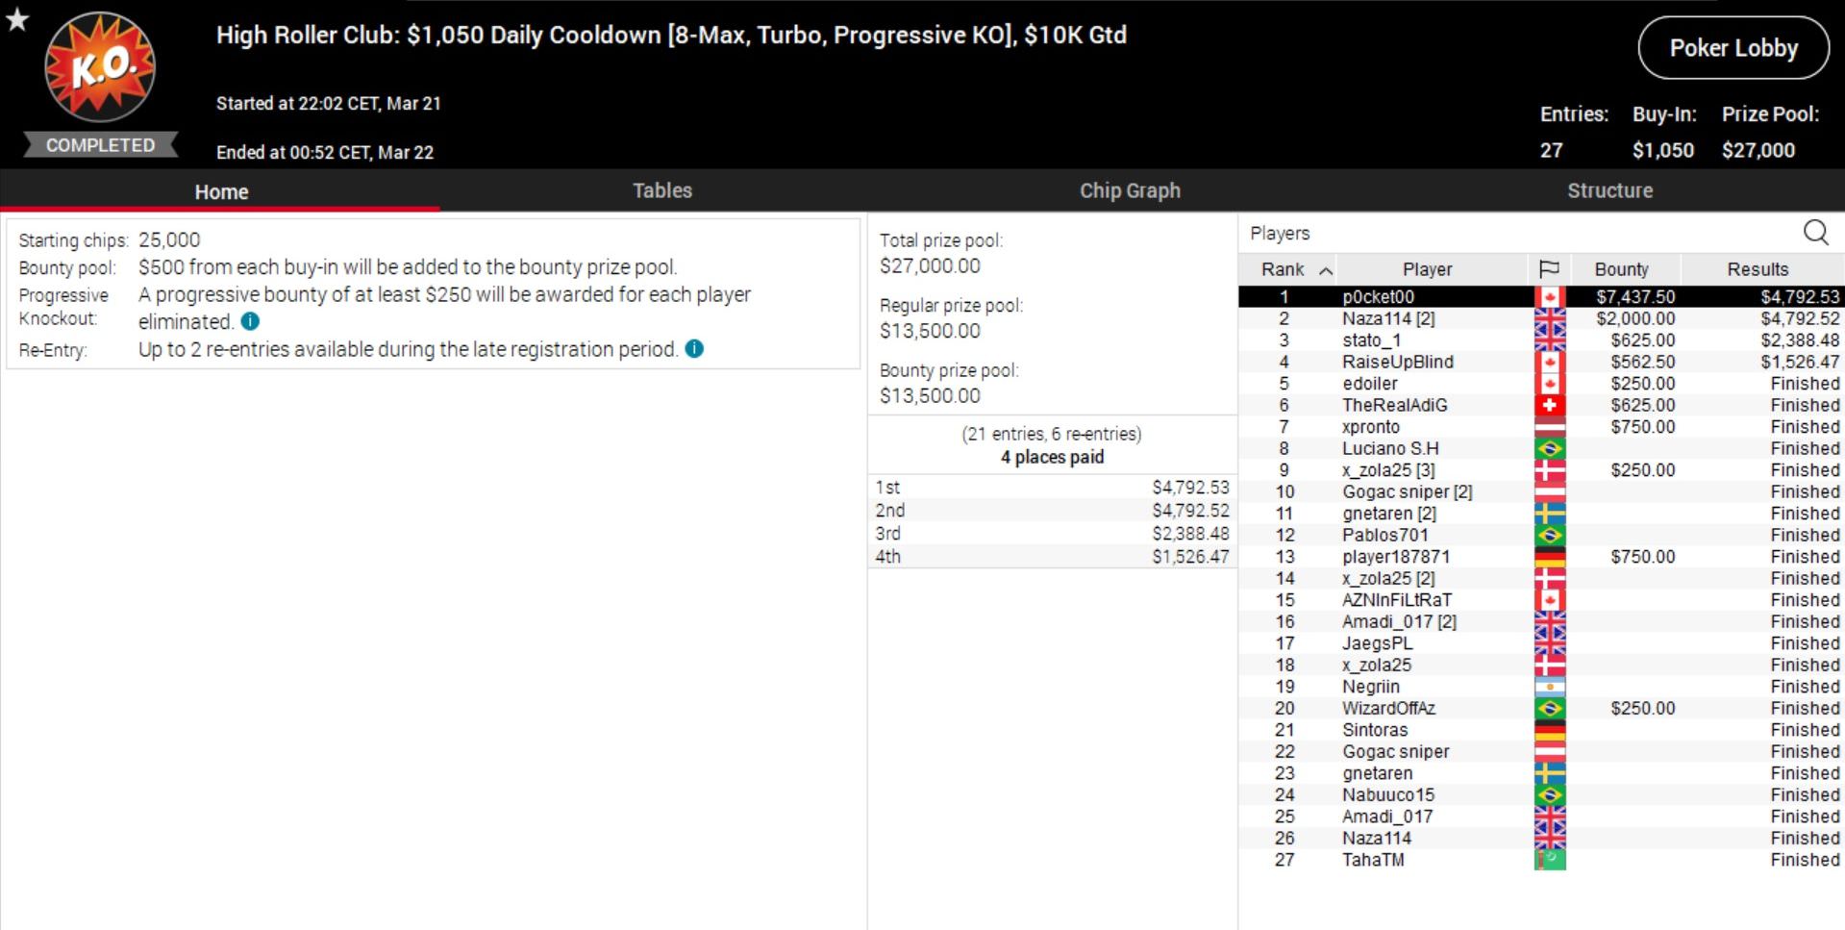
Task: Select the Home tab
Action: (x=221, y=191)
